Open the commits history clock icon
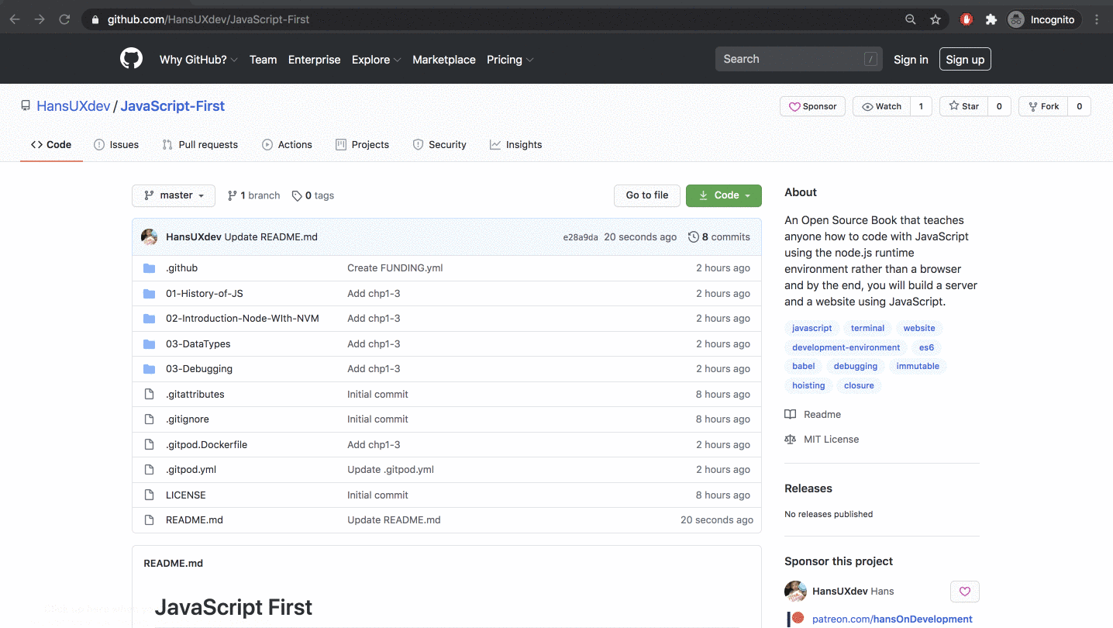This screenshot has height=628, width=1113. [694, 237]
